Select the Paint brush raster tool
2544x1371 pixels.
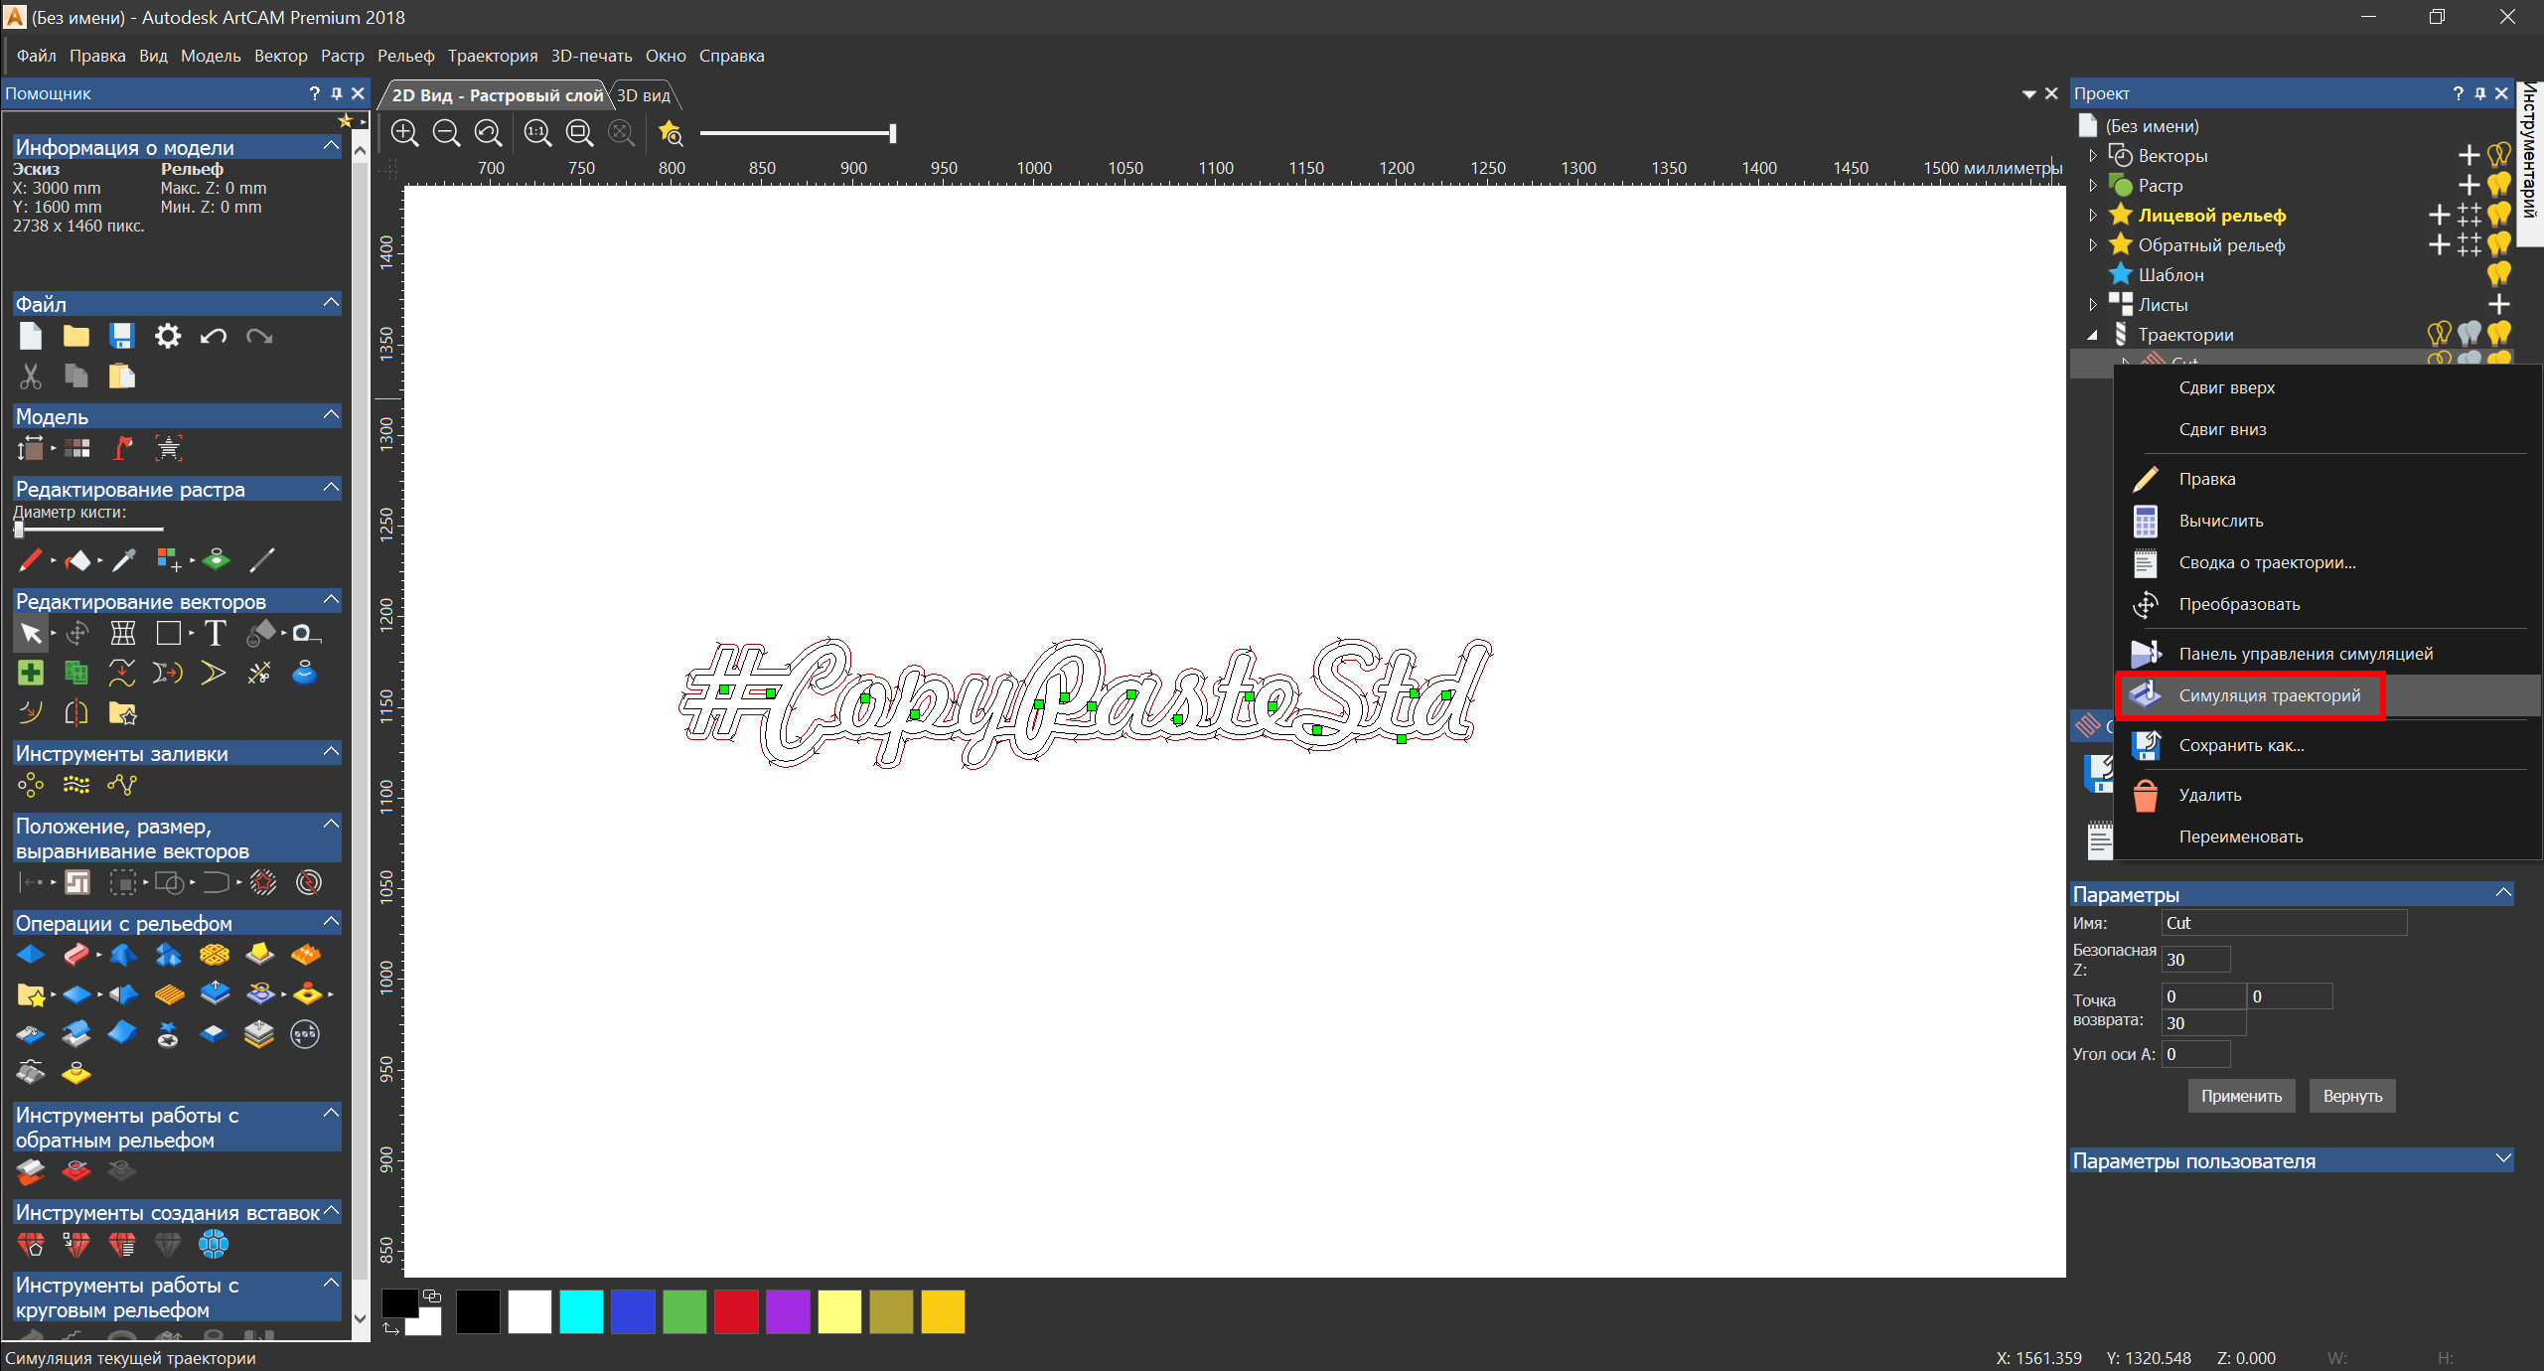pos(30,560)
